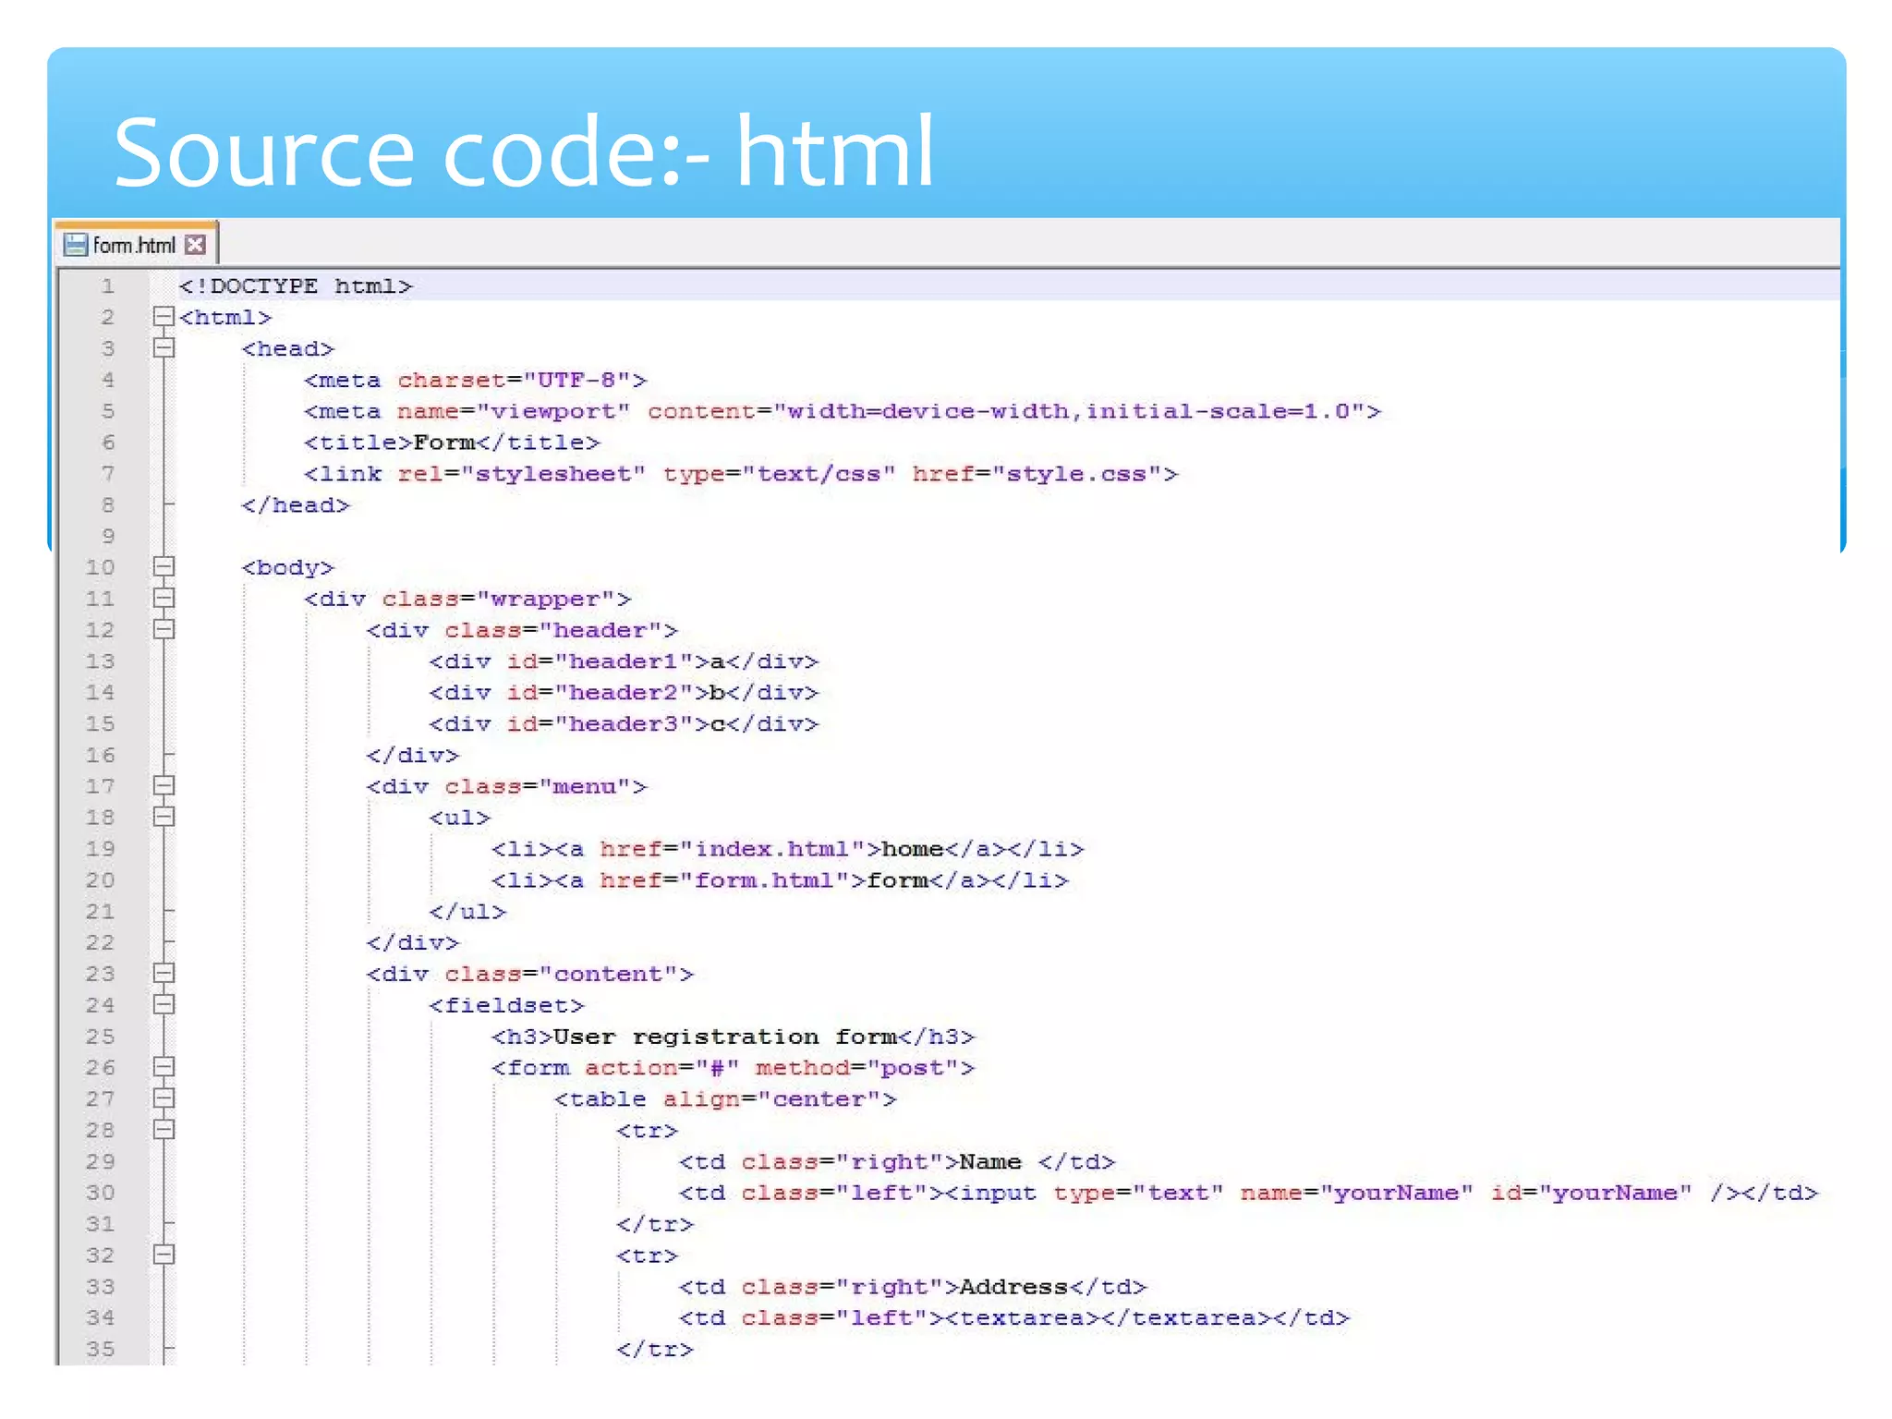Click line number 9 in gutter
1892x1419 pixels.
[108, 536]
